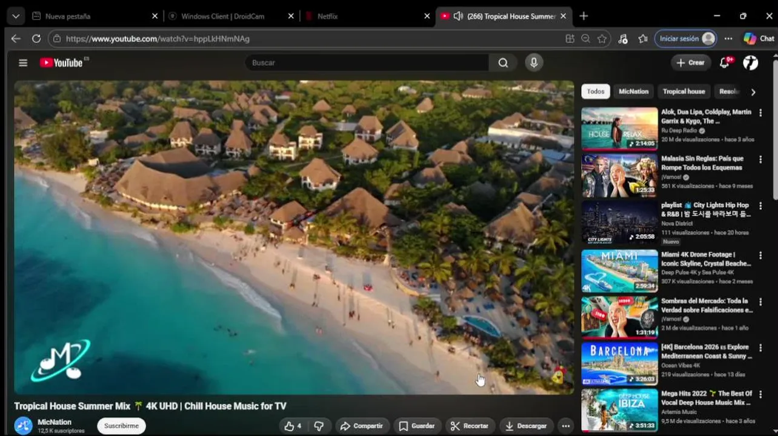Click the browser address bar URL
Image resolution: width=778 pixels, height=436 pixels.
(158, 39)
